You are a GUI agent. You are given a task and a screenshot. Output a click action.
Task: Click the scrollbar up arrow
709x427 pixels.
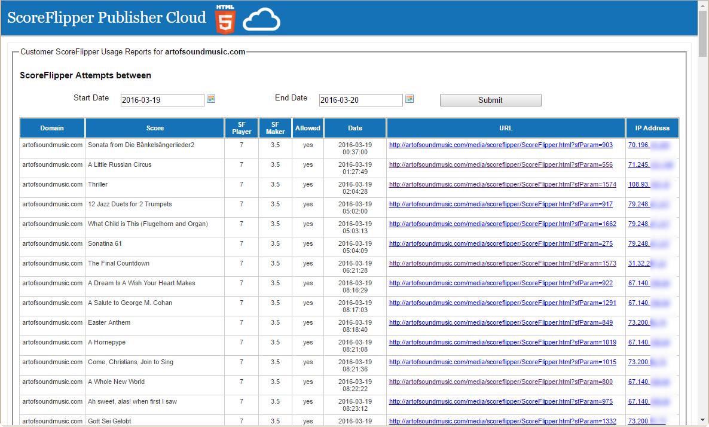tap(702, 5)
